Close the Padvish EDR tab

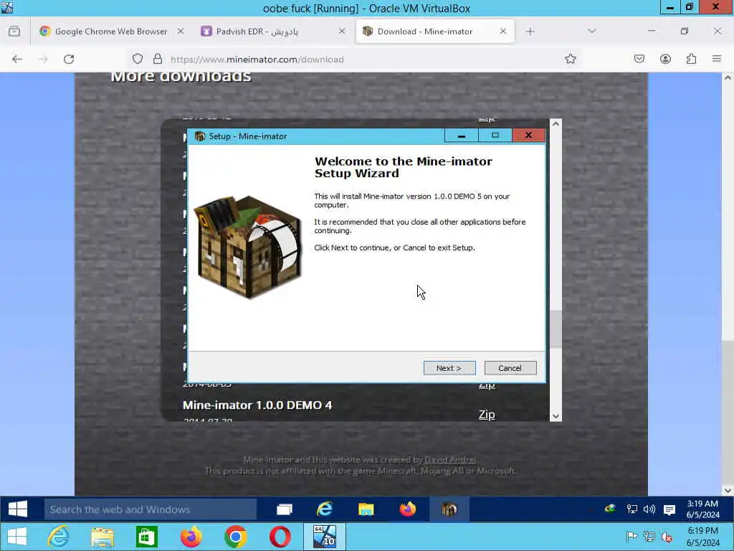pos(342,32)
